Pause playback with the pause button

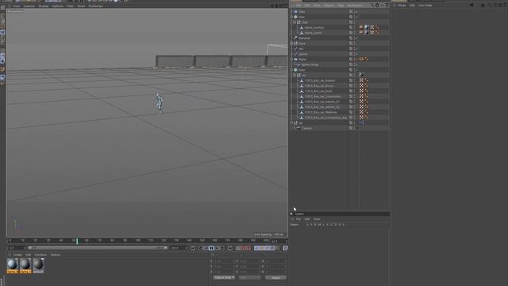point(211,248)
